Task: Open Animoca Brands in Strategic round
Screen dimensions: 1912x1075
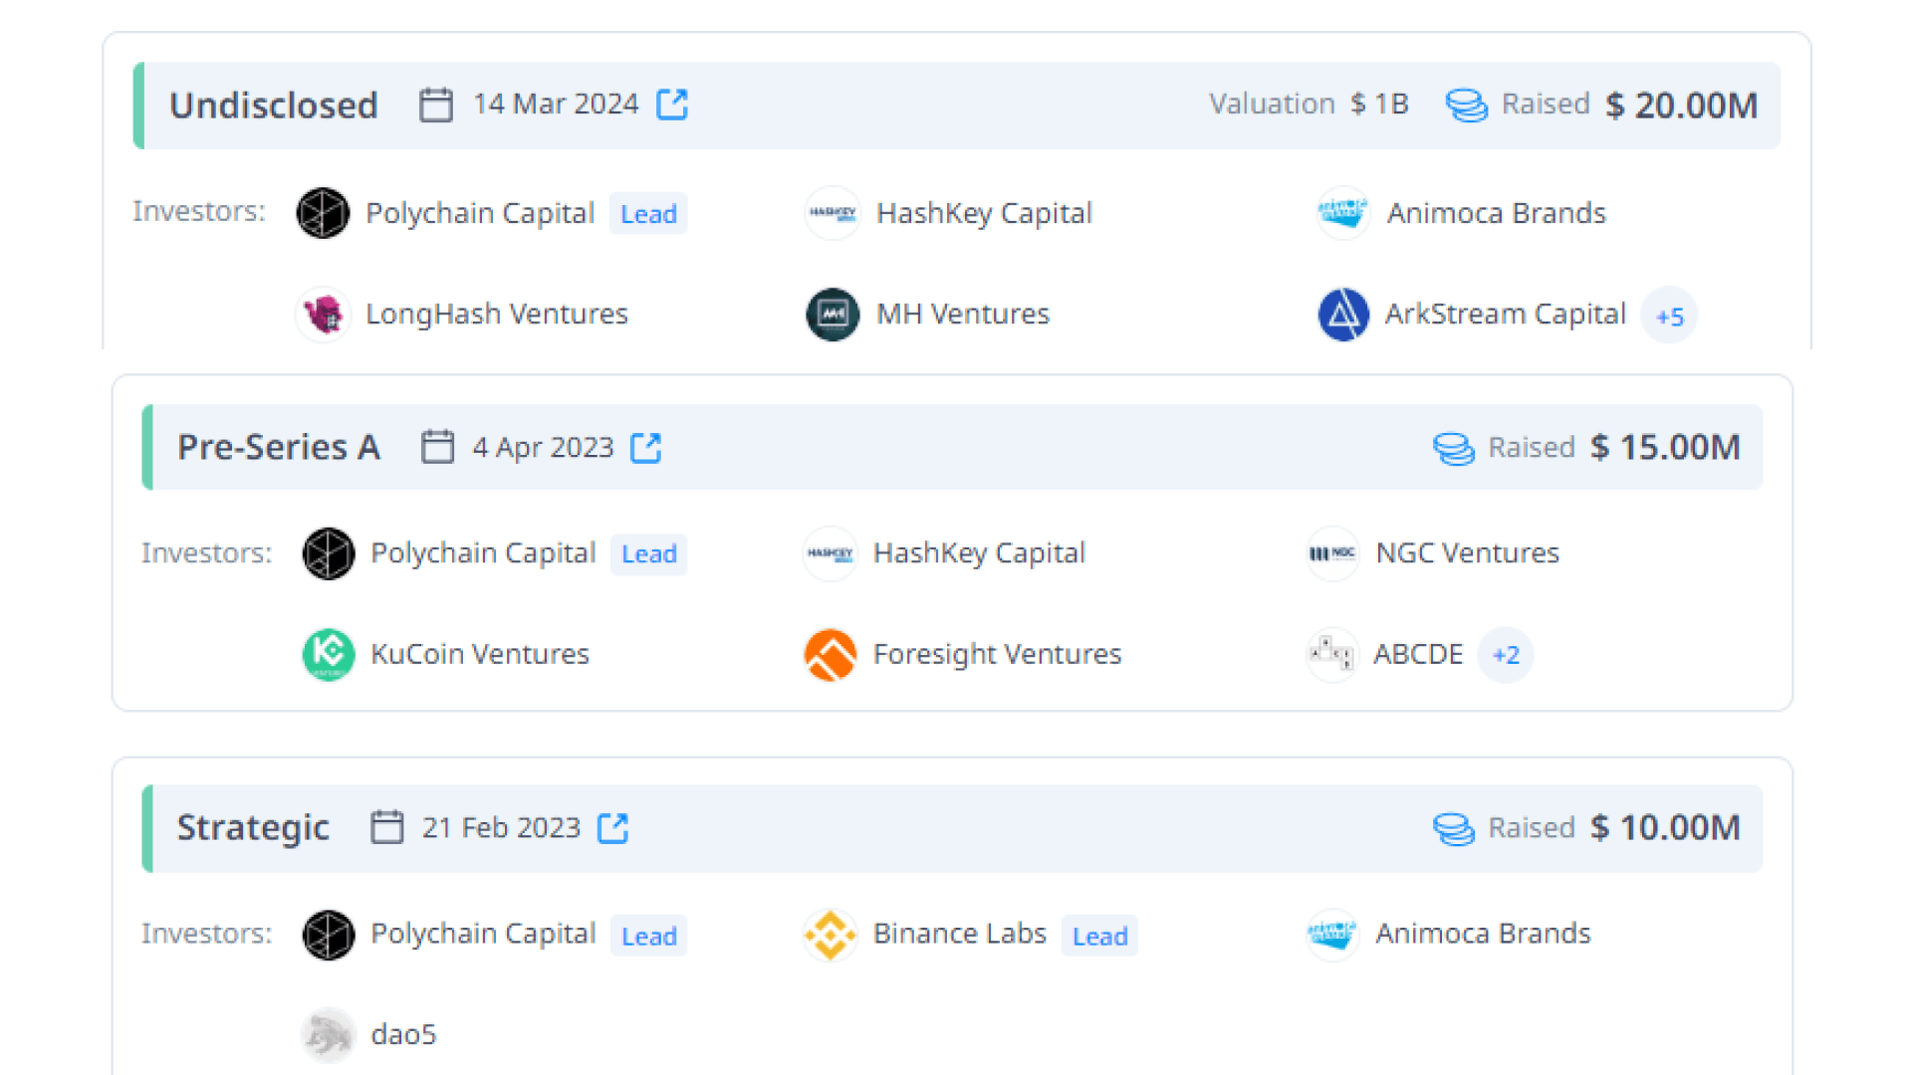Action: click(x=1482, y=934)
